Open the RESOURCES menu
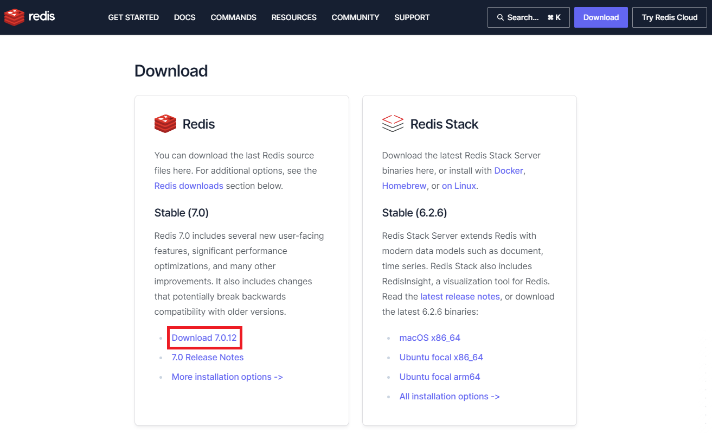This screenshot has width=712, height=439. click(294, 17)
